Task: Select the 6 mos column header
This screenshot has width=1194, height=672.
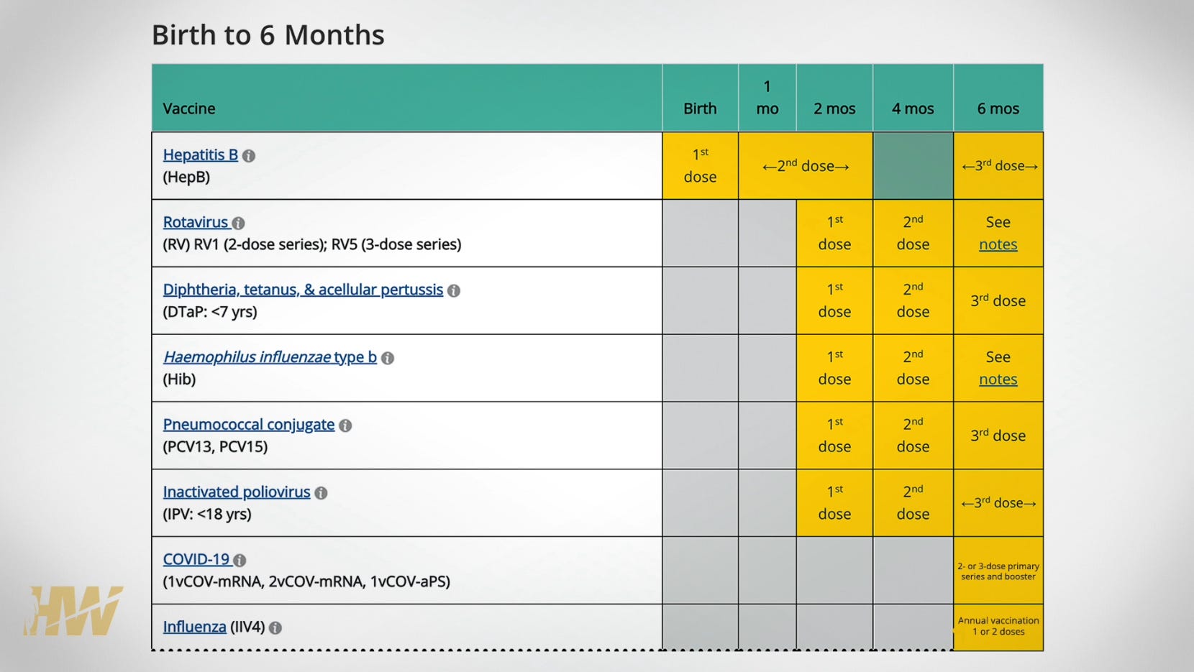Action: 998,98
